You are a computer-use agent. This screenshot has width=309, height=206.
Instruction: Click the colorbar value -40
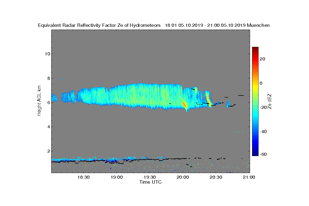tap(263, 132)
